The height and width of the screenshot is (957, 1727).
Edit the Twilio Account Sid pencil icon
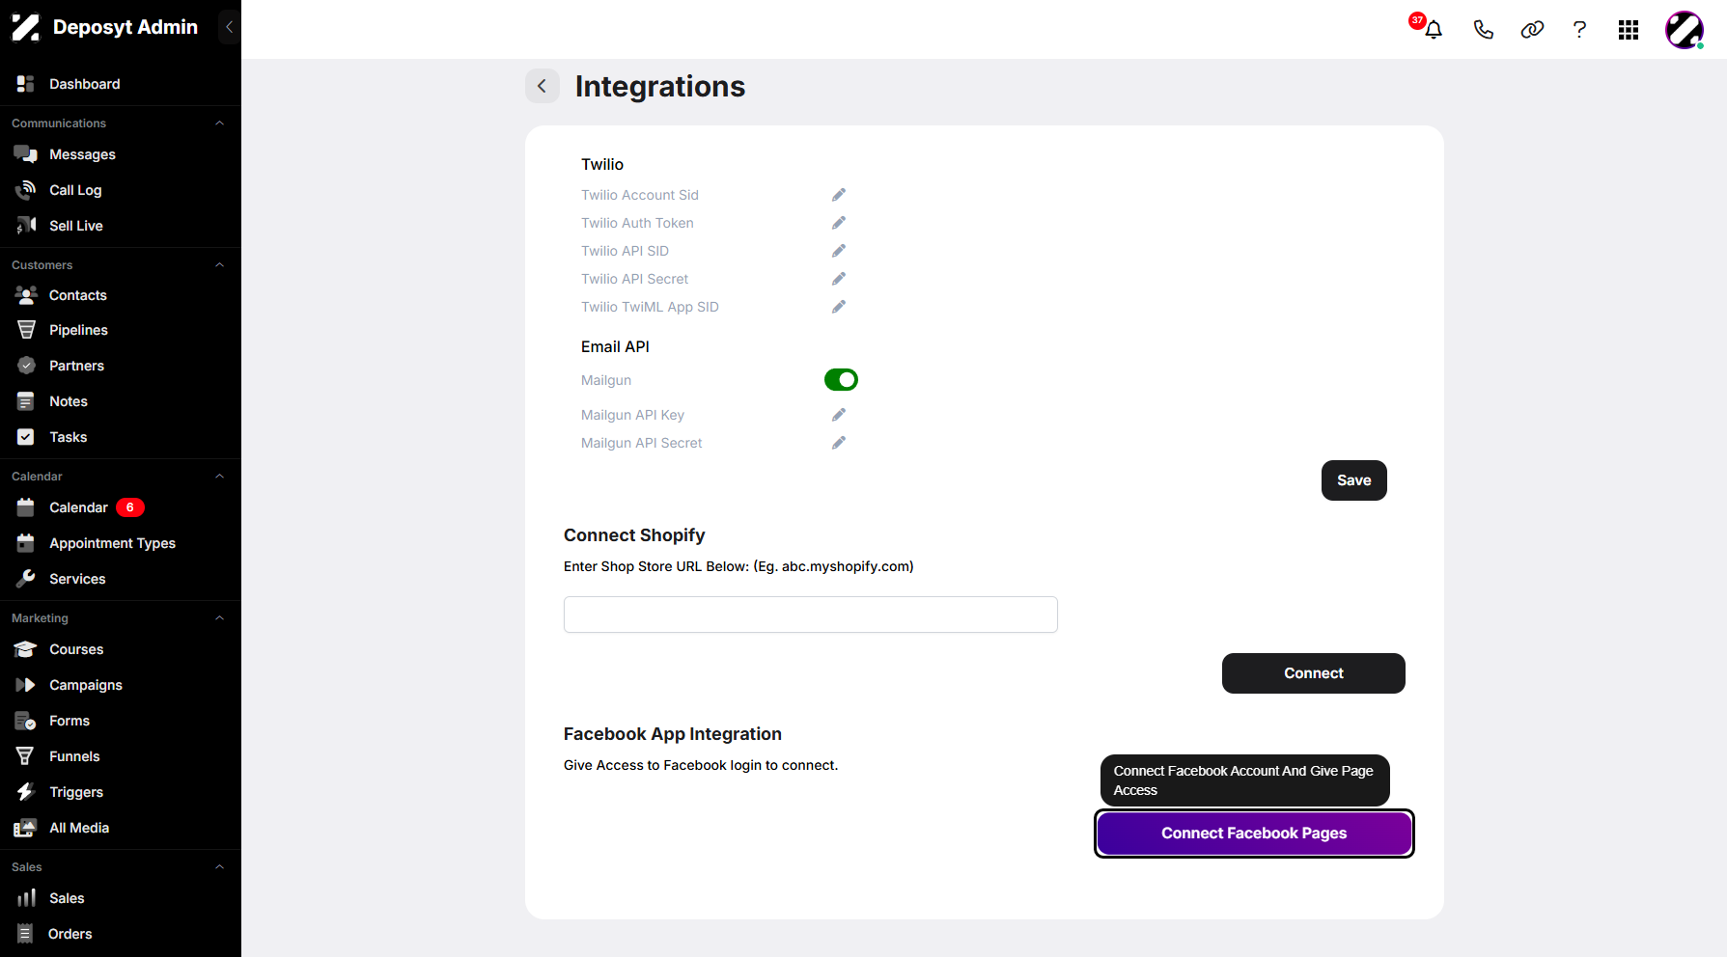[839, 195]
